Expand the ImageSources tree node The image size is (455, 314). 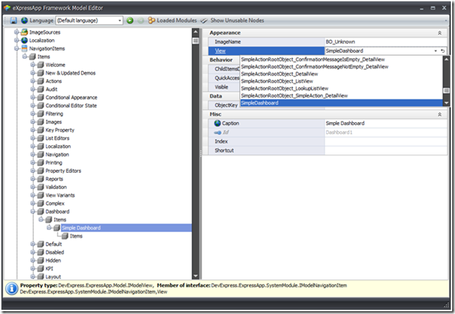(x=16, y=32)
